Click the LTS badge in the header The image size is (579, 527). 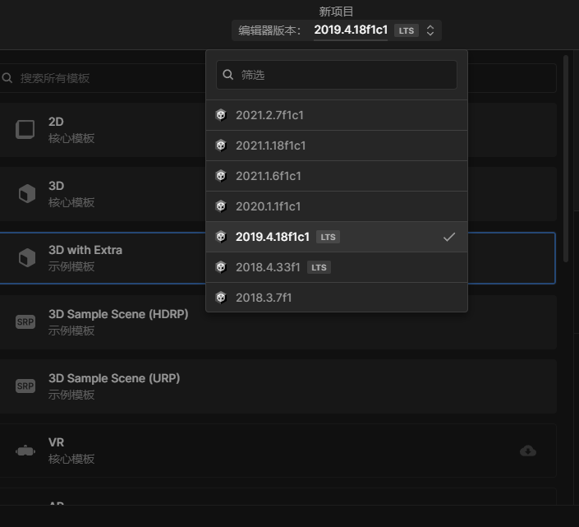coord(407,30)
